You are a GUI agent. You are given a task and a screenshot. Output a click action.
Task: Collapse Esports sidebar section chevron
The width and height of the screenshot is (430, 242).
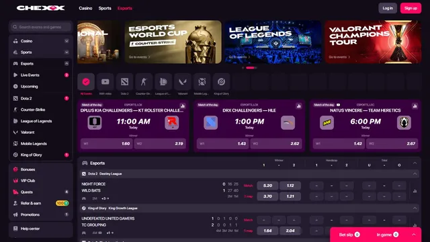coord(67,63)
